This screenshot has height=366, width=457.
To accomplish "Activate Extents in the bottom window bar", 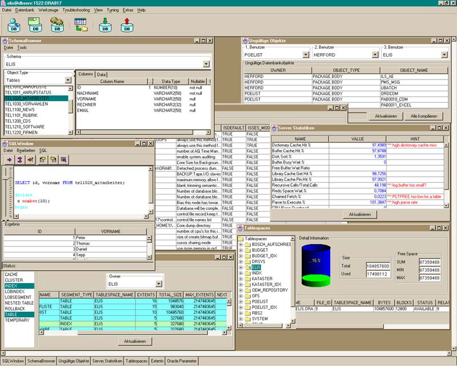I will click(x=158, y=361).
